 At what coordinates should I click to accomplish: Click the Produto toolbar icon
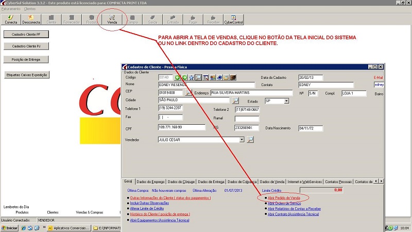[x=92, y=20]
